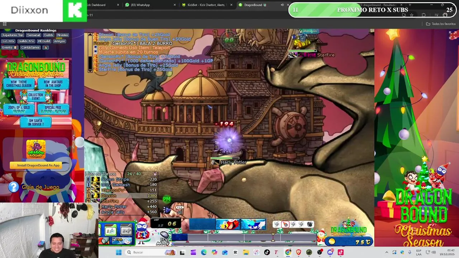This screenshot has height=258, width=459.
Task: Open Brave browser from the taskbar
Action: pyautogui.click(x=298, y=252)
